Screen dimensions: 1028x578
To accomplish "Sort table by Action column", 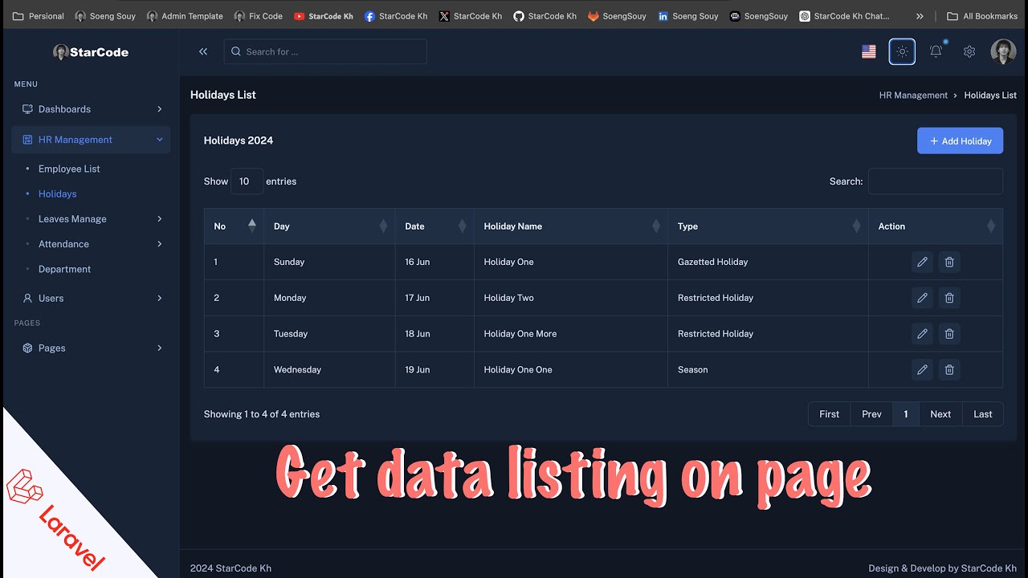I will [x=936, y=226].
